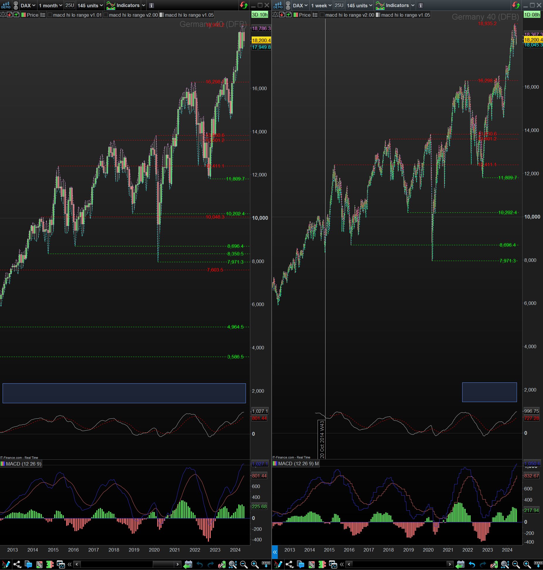Open MACD (12 26 9) M label in right chart

tap(296, 463)
